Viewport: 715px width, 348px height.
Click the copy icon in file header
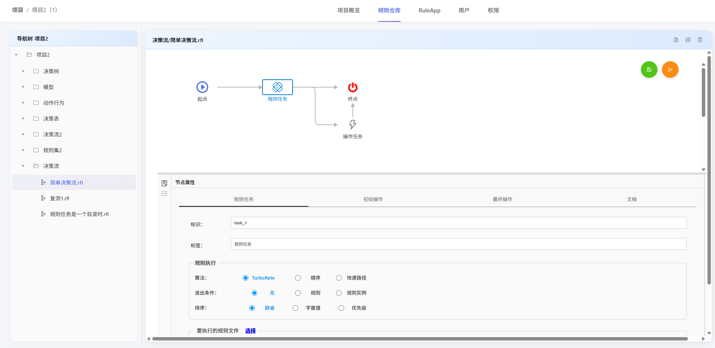pos(688,40)
